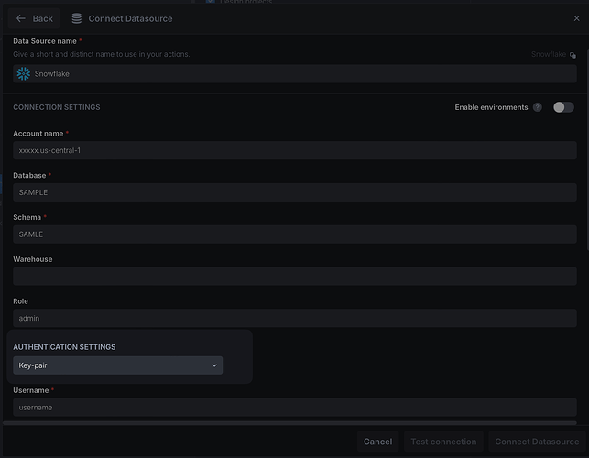Click the horizontal scrollbar above footer buttons

point(289,423)
